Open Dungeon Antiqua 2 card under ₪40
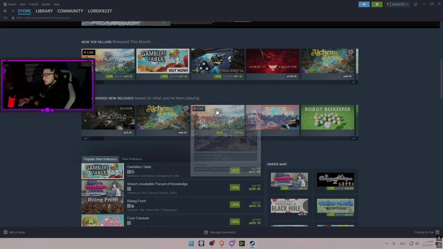The height and width of the screenshot is (249, 443). [335, 182]
